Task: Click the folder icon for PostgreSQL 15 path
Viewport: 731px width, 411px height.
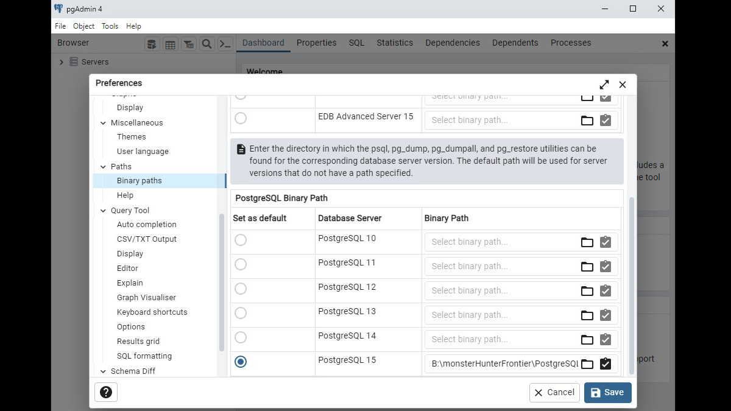Action: tap(587, 364)
